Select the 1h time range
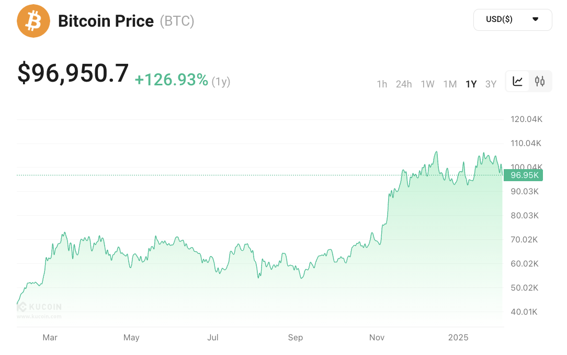 point(382,84)
